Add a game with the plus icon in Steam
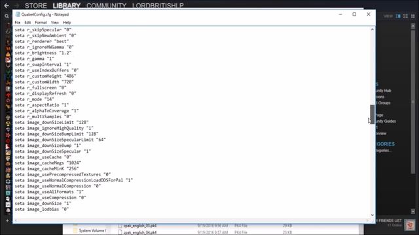419x235 pixels. (7, 221)
